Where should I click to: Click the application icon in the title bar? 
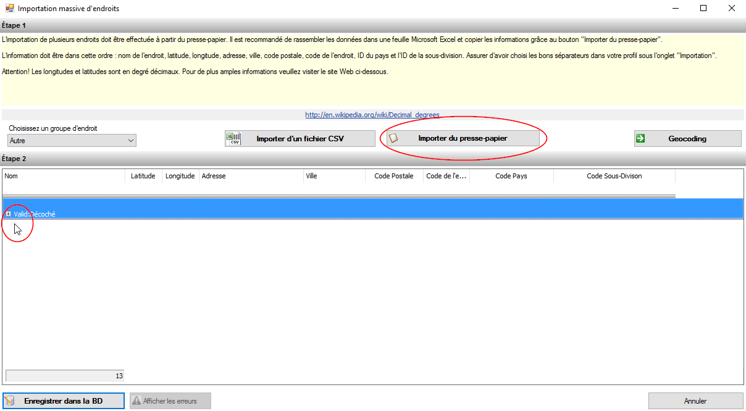pos(9,9)
